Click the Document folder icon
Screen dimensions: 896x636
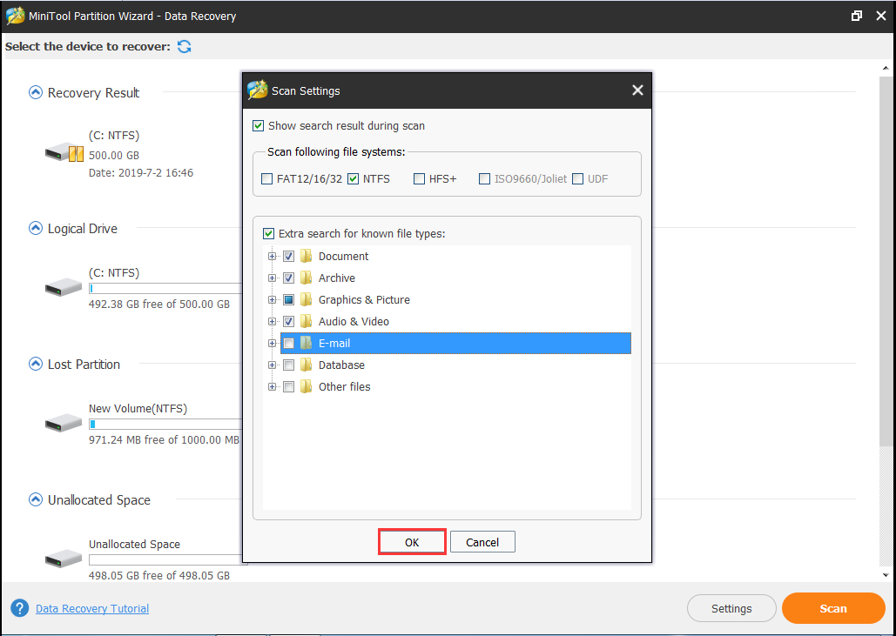click(307, 256)
